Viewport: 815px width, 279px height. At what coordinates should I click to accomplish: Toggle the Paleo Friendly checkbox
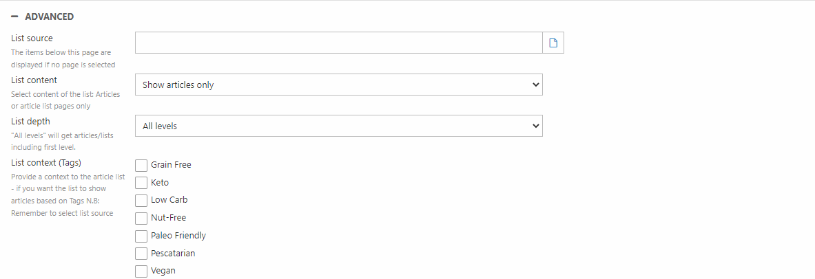(x=141, y=236)
